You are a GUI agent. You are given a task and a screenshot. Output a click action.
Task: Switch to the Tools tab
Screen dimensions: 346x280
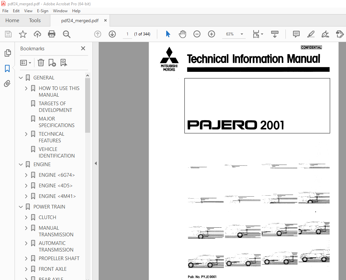[x=35, y=21]
